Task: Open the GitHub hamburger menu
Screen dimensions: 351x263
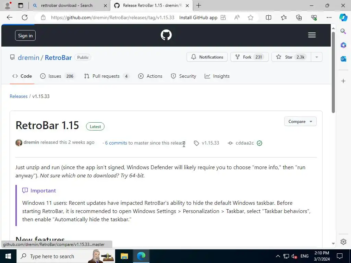Action: (x=312, y=35)
